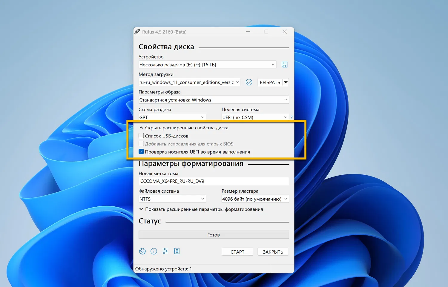Click the СТАРТ button
This screenshot has height=287, width=448.
tap(237, 252)
